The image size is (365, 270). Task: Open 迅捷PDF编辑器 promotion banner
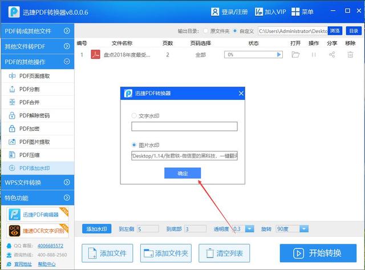[x=38, y=214]
